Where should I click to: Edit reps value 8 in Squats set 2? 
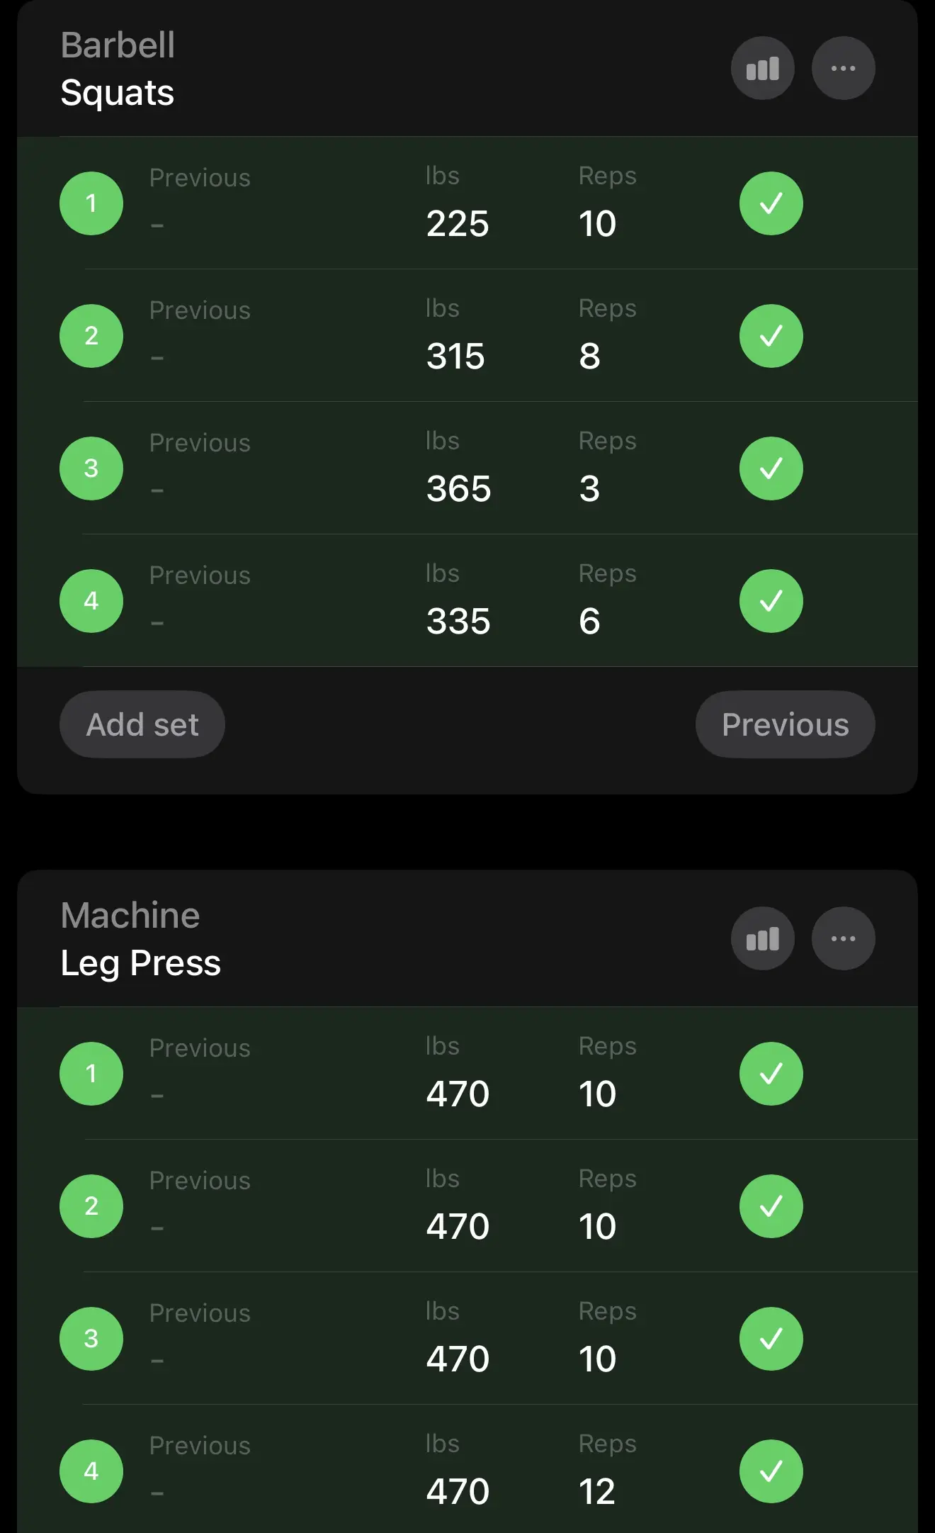(589, 356)
